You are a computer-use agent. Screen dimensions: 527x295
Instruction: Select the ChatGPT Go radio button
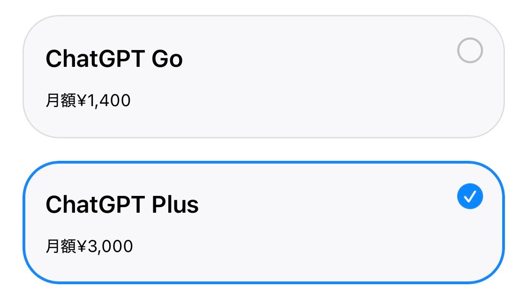470,50
